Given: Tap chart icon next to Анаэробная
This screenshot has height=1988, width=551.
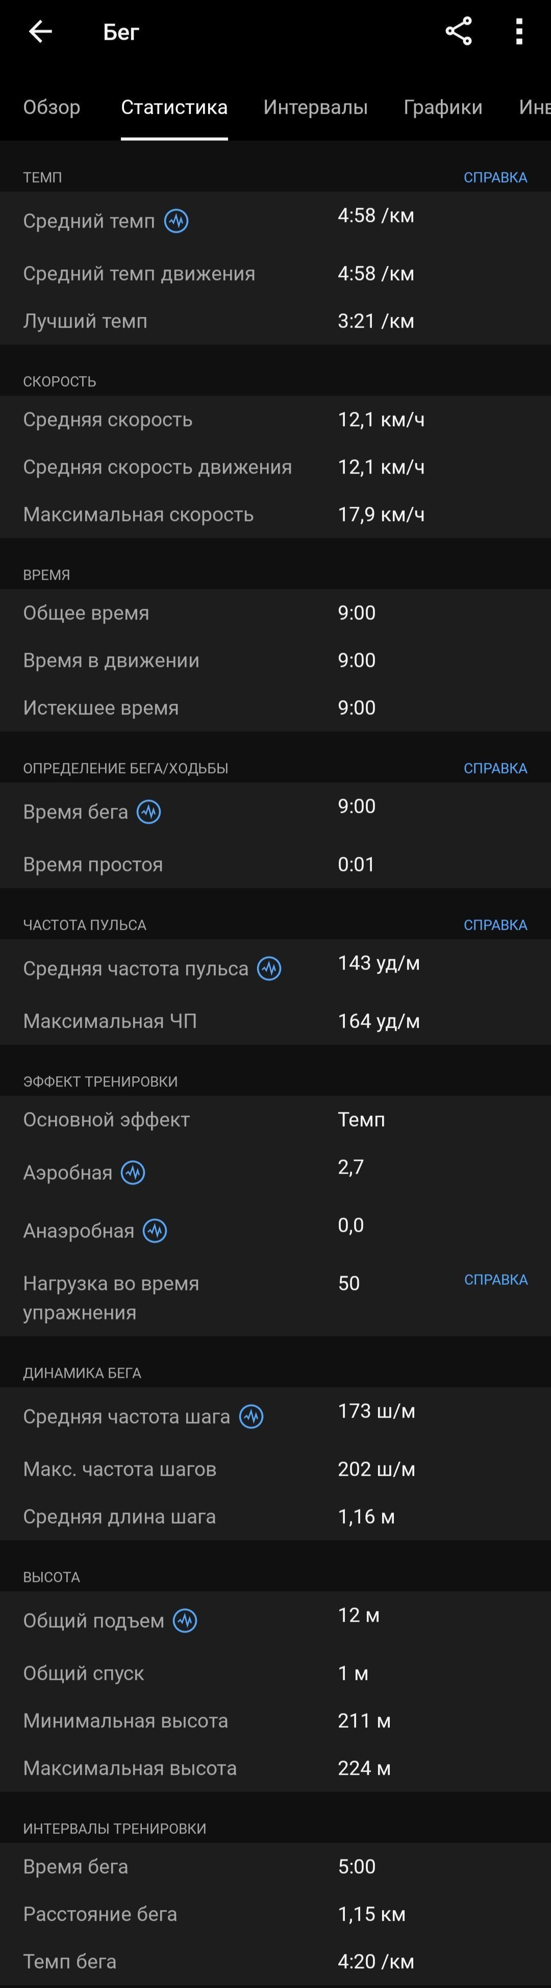Looking at the screenshot, I should point(155,1231).
